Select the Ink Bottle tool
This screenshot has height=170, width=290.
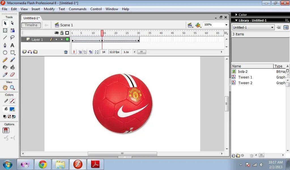(5, 67)
